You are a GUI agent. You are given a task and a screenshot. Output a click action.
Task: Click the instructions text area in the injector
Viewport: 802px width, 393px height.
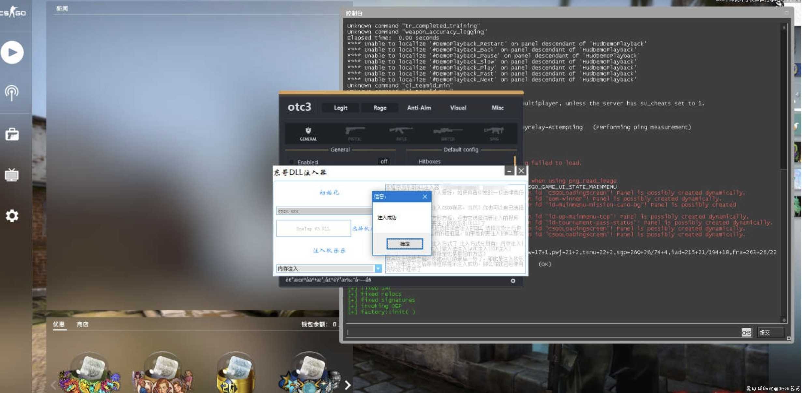tap(455, 229)
